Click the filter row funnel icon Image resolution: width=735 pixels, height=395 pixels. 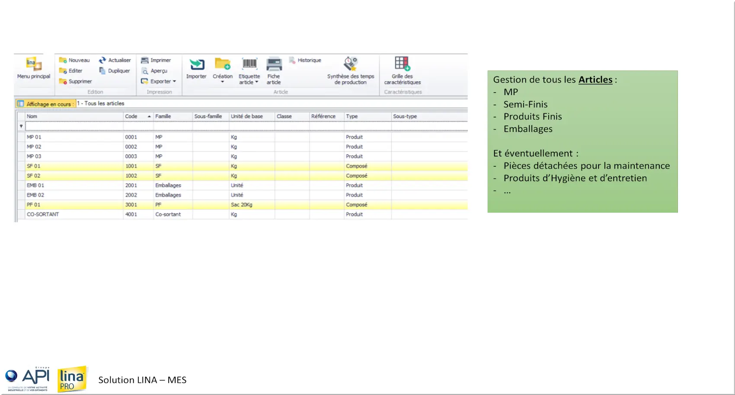click(21, 126)
